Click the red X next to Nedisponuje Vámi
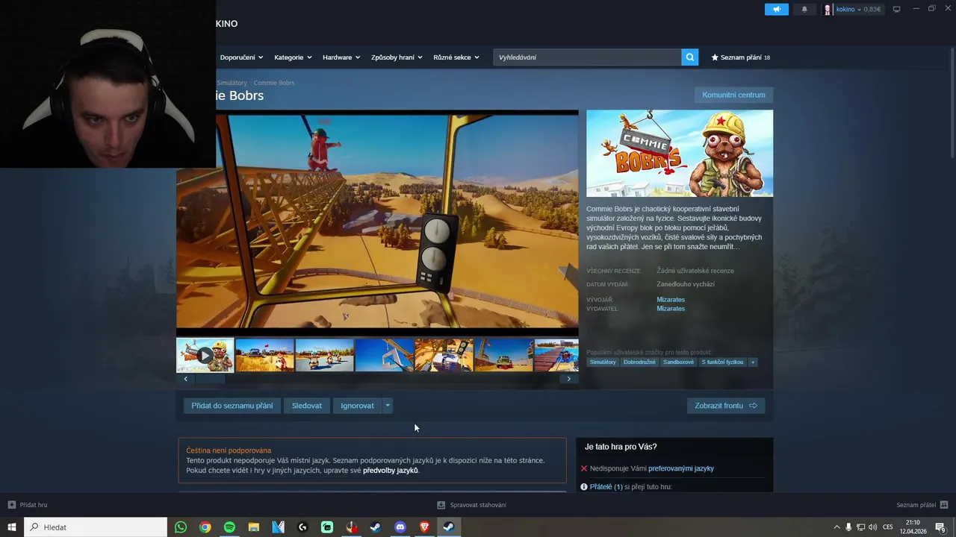 584,468
